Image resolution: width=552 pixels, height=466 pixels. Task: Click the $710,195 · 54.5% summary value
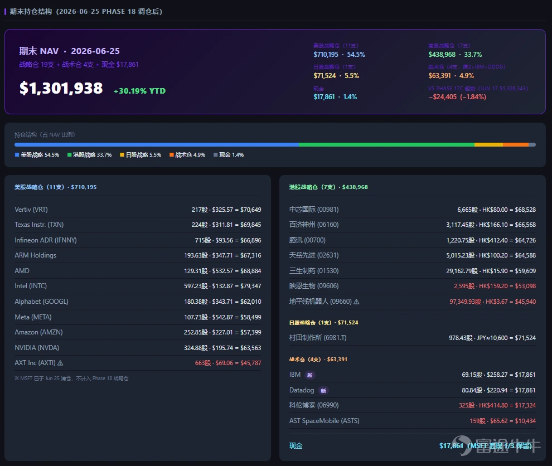click(x=339, y=55)
